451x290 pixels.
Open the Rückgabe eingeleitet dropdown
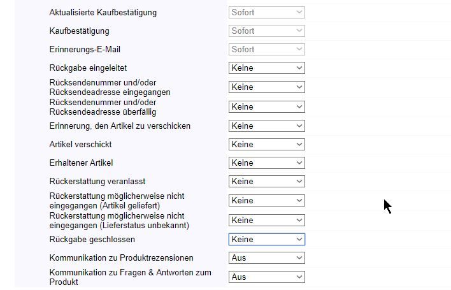pyautogui.click(x=266, y=68)
